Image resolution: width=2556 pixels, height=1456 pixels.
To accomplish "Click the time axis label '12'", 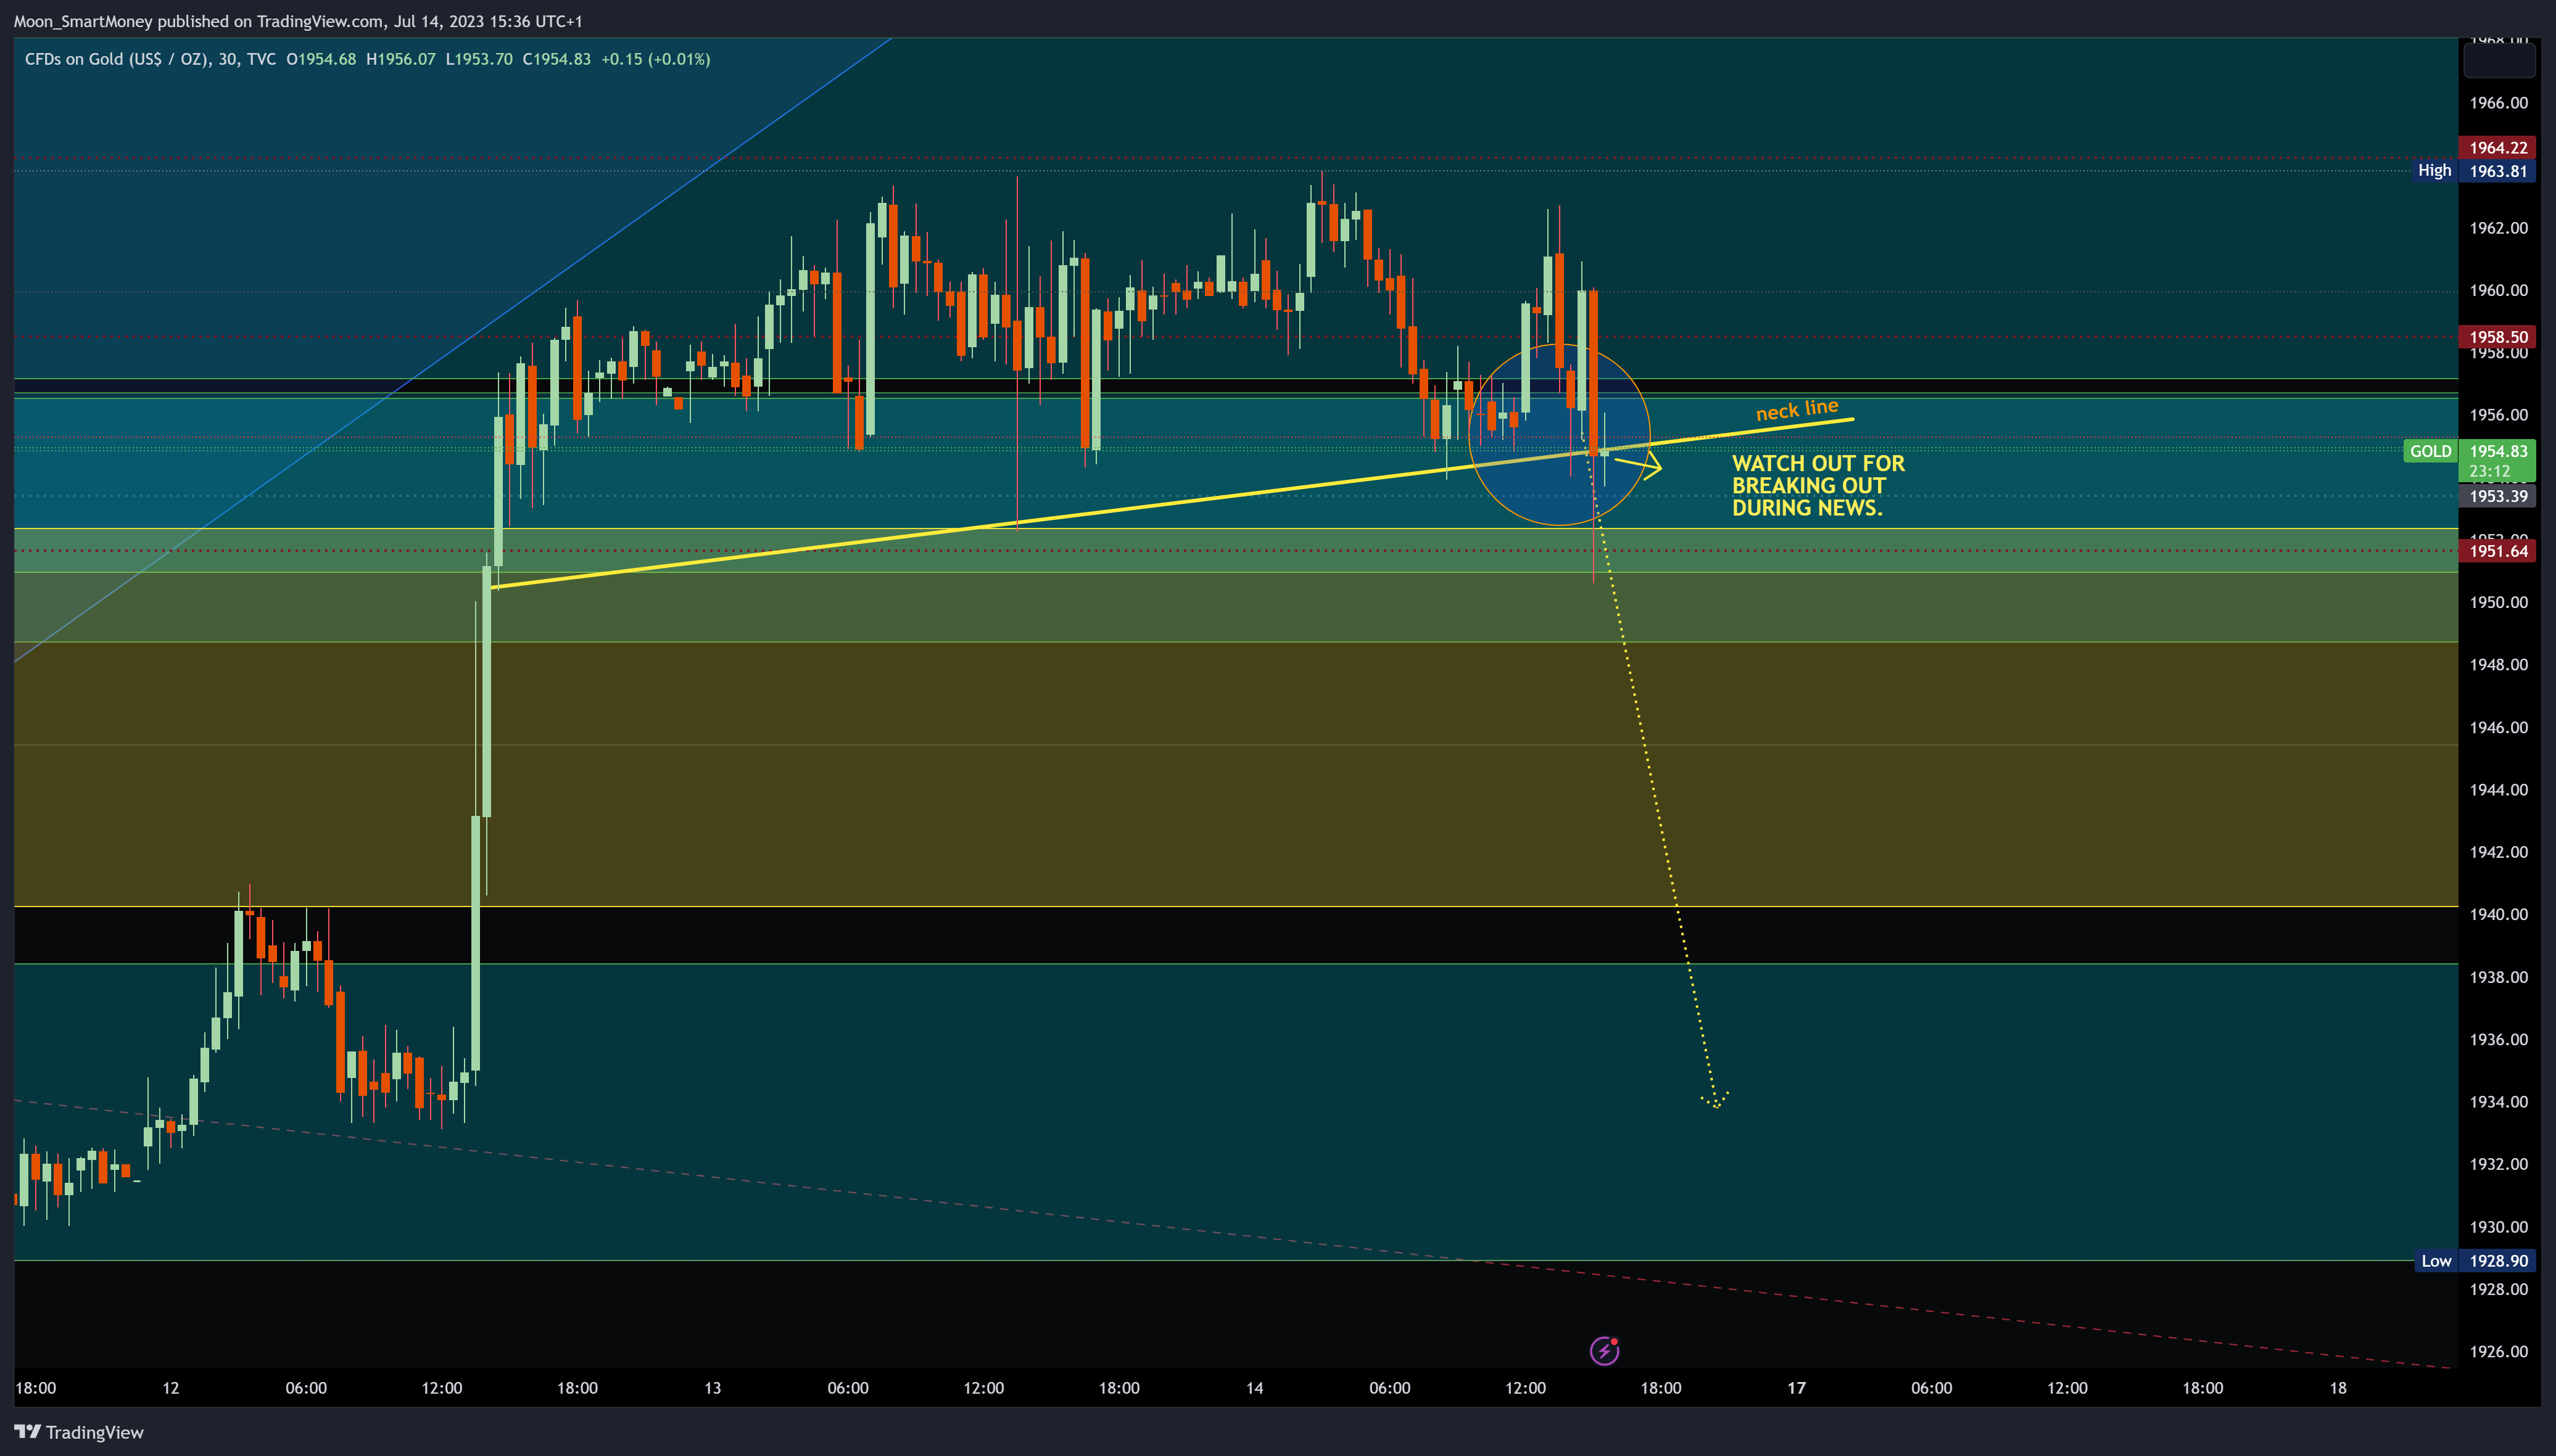I will 171,1388.
